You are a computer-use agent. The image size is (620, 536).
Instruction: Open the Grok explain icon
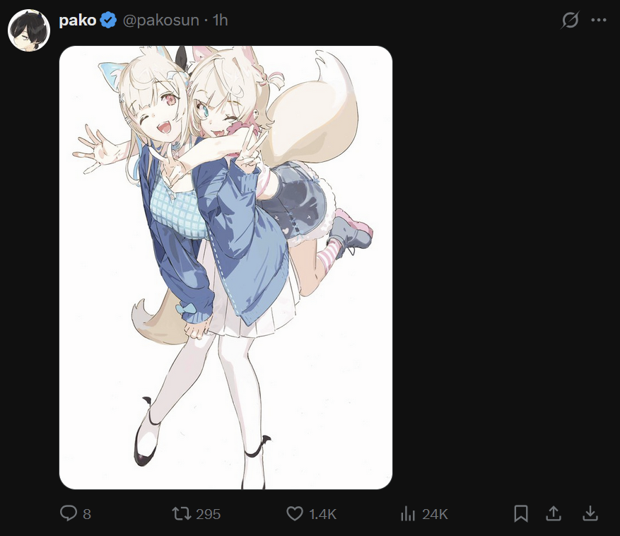coord(571,20)
